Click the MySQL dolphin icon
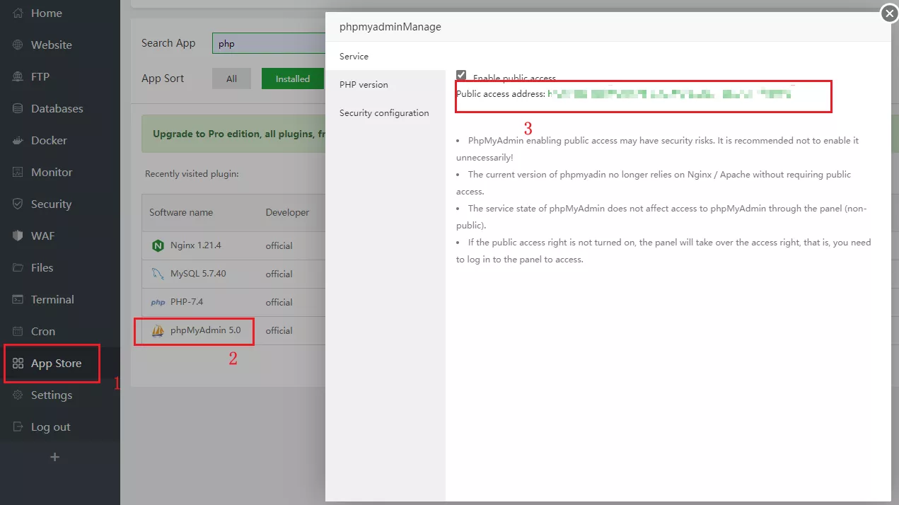 [158, 274]
